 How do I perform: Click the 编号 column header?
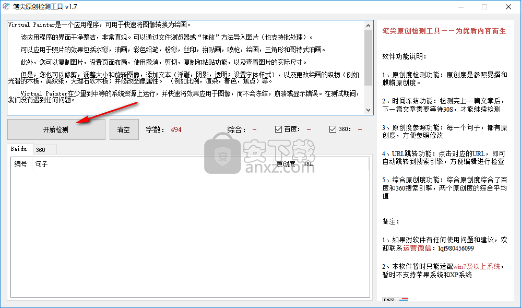pyautogui.click(x=20, y=164)
